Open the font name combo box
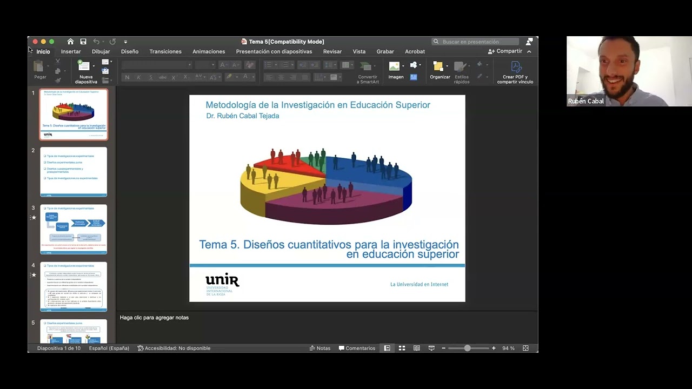The width and height of the screenshot is (692, 389). click(157, 65)
